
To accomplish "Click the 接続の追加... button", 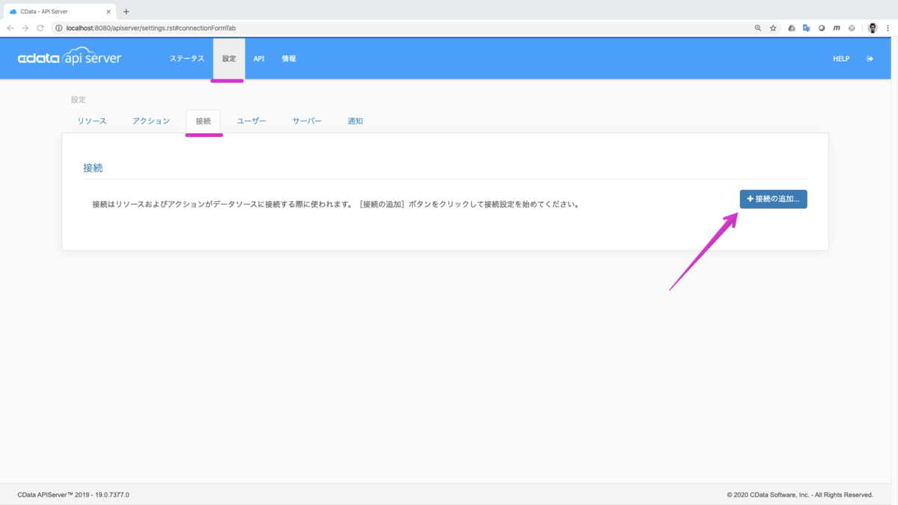I will click(774, 199).
